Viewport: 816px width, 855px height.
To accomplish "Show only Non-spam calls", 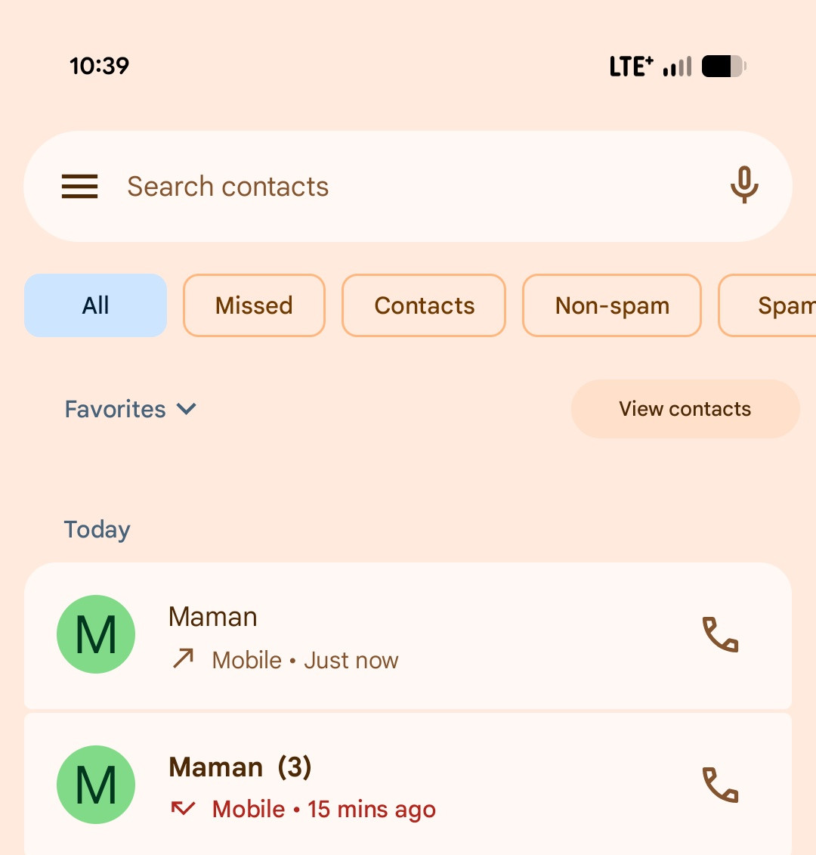I will coord(612,305).
